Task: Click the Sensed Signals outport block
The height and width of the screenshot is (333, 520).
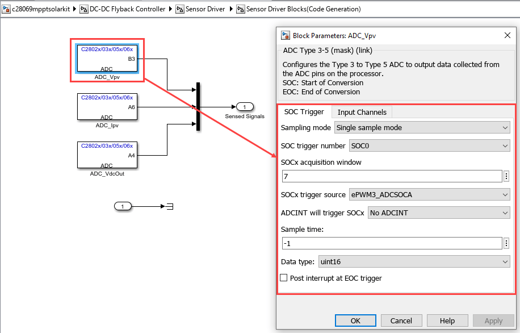Action: tap(245, 107)
